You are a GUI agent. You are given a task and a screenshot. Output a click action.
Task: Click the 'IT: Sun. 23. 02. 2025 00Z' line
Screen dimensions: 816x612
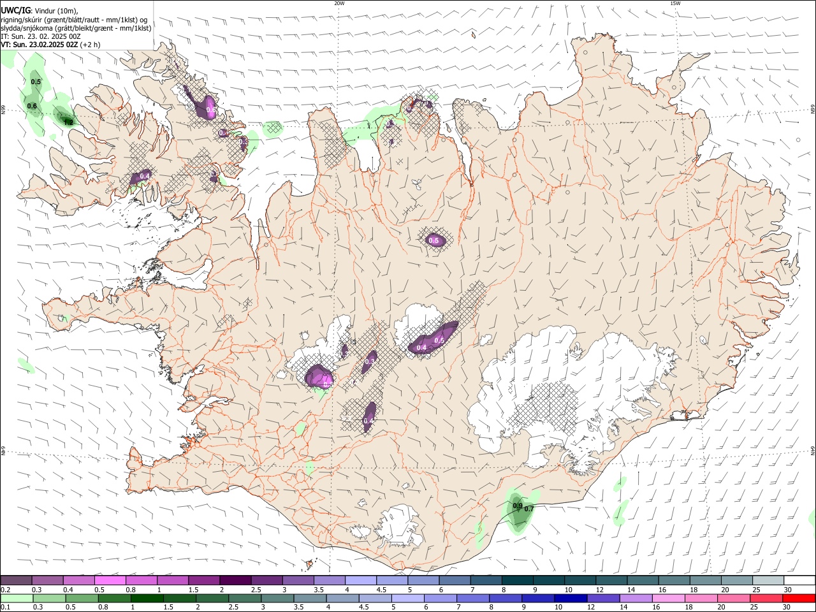tap(41, 36)
